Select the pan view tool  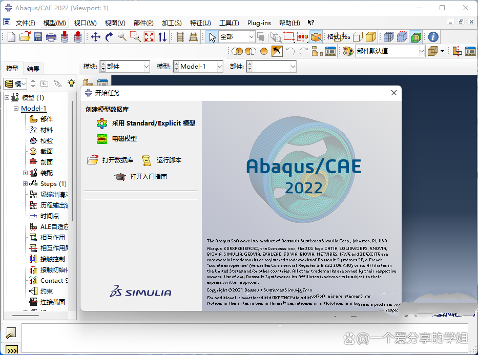tap(96, 37)
